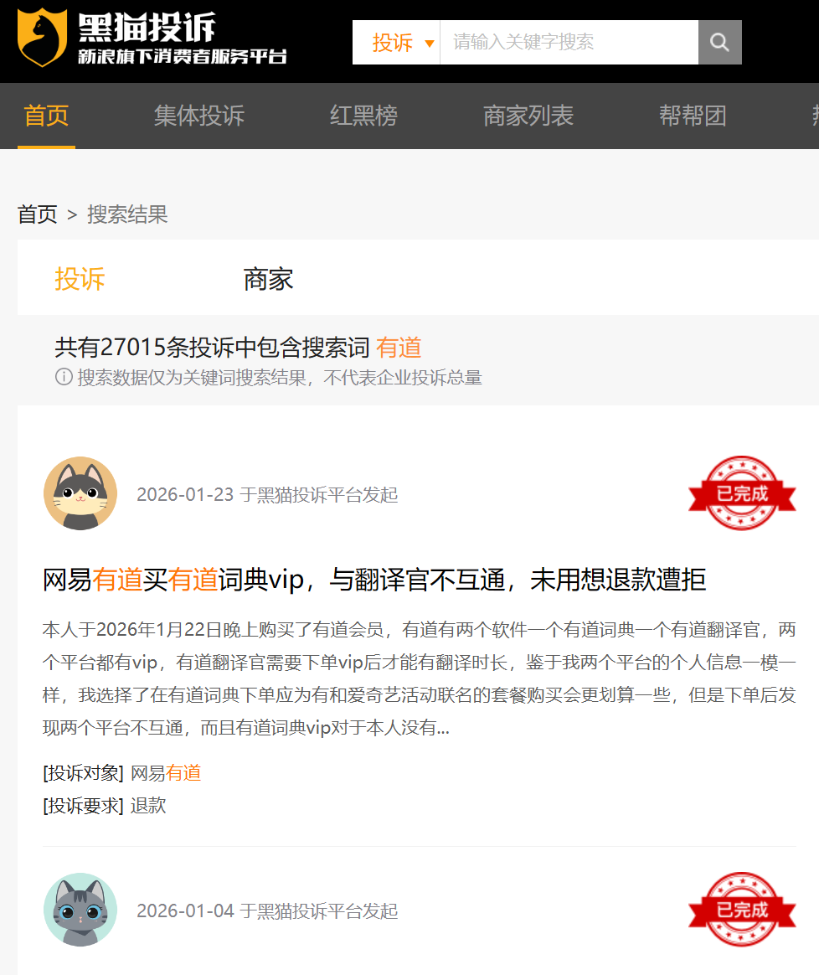Click the [投诉对象] label
819x975 pixels.
(84, 773)
